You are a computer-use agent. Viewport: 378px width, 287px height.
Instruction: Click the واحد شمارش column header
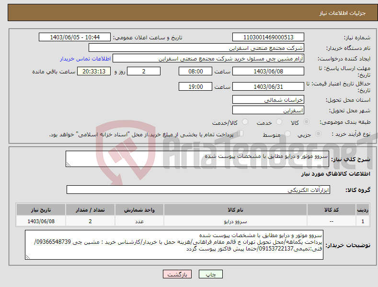[x=139, y=210]
